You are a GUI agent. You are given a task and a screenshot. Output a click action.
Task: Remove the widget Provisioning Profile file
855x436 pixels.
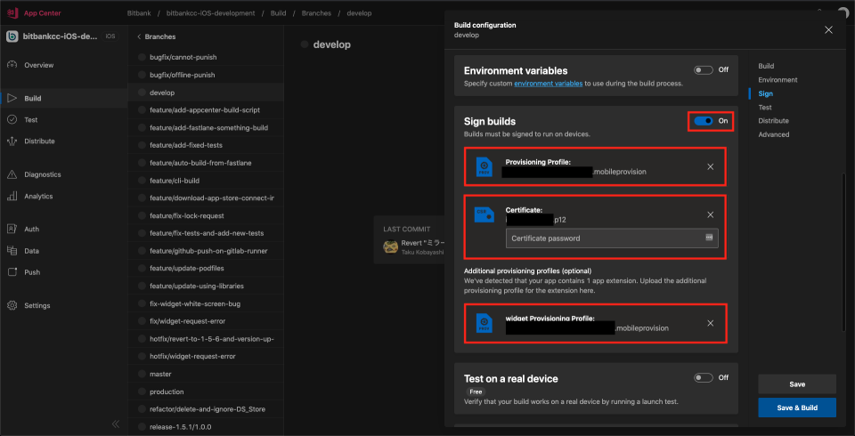tap(710, 323)
